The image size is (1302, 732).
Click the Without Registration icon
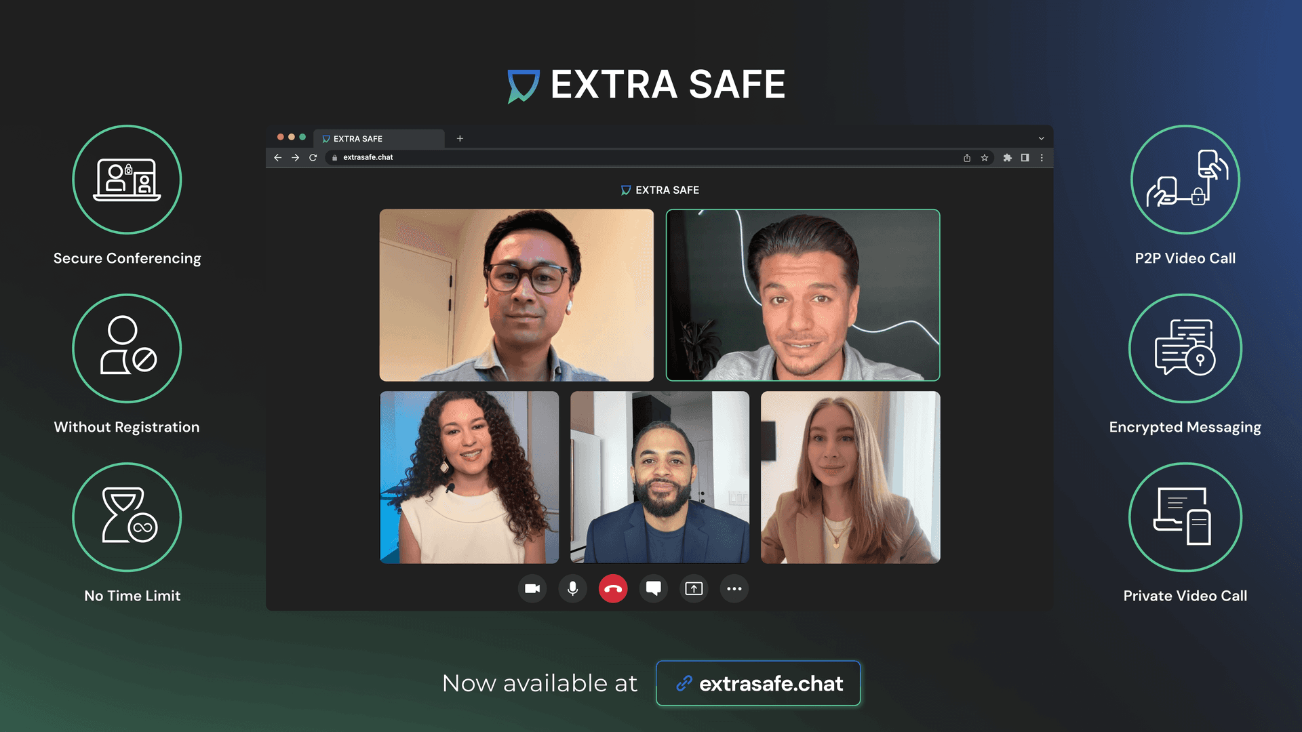point(127,348)
